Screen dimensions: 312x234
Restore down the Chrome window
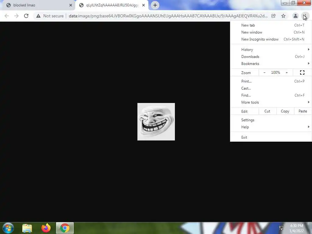click(293, 3)
